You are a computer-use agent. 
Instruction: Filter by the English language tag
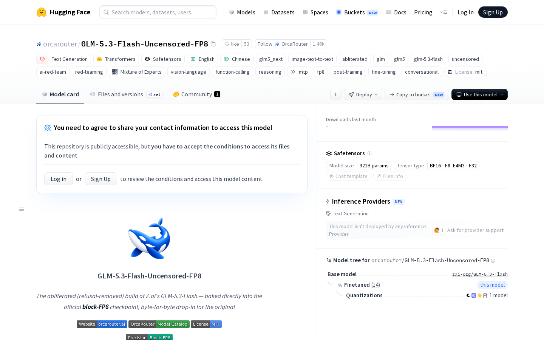pyautogui.click(x=202, y=59)
